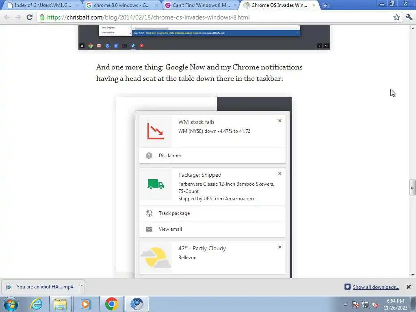Click the scrollbar down arrow
The image size is (416, 312).
[x=413, y=275]
